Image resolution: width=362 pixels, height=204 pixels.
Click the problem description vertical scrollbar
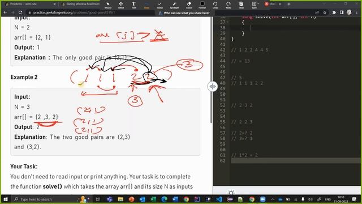coord(211,69)
